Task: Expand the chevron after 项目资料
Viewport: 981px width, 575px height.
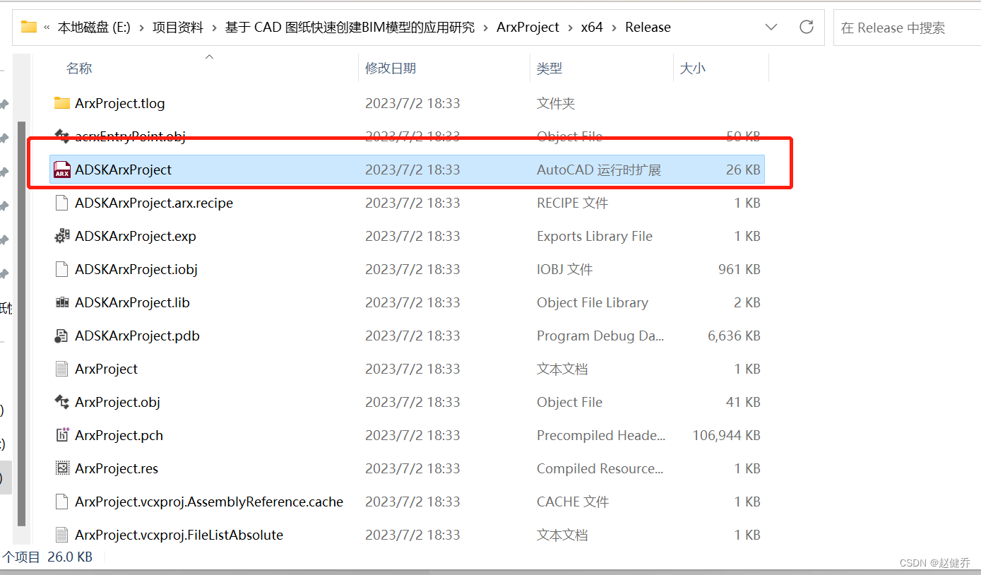Action: 214,28
